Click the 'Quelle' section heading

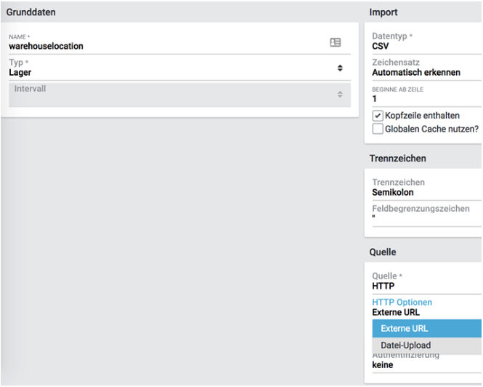(383, 252)
